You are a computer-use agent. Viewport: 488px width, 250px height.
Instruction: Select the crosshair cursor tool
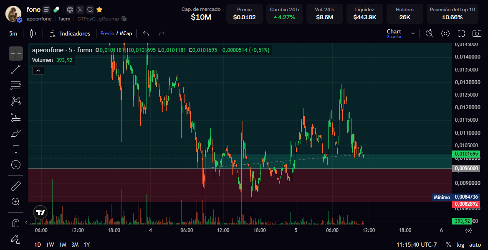tap(16, 54)
